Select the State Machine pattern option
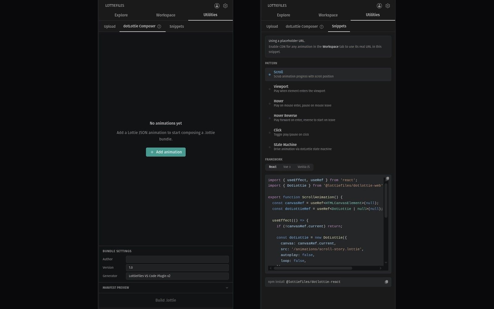 pyautogui.click(x=328, y=147)
